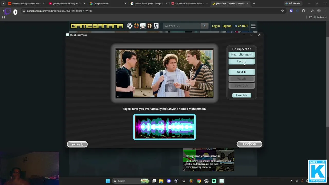The height and width of the screenshot is (185, 329).
Task: Click the audio waveform display
Action: (x=164, y=127)
